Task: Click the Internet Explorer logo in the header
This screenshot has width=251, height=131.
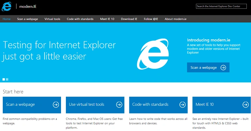Action: [x=7, y=7]
